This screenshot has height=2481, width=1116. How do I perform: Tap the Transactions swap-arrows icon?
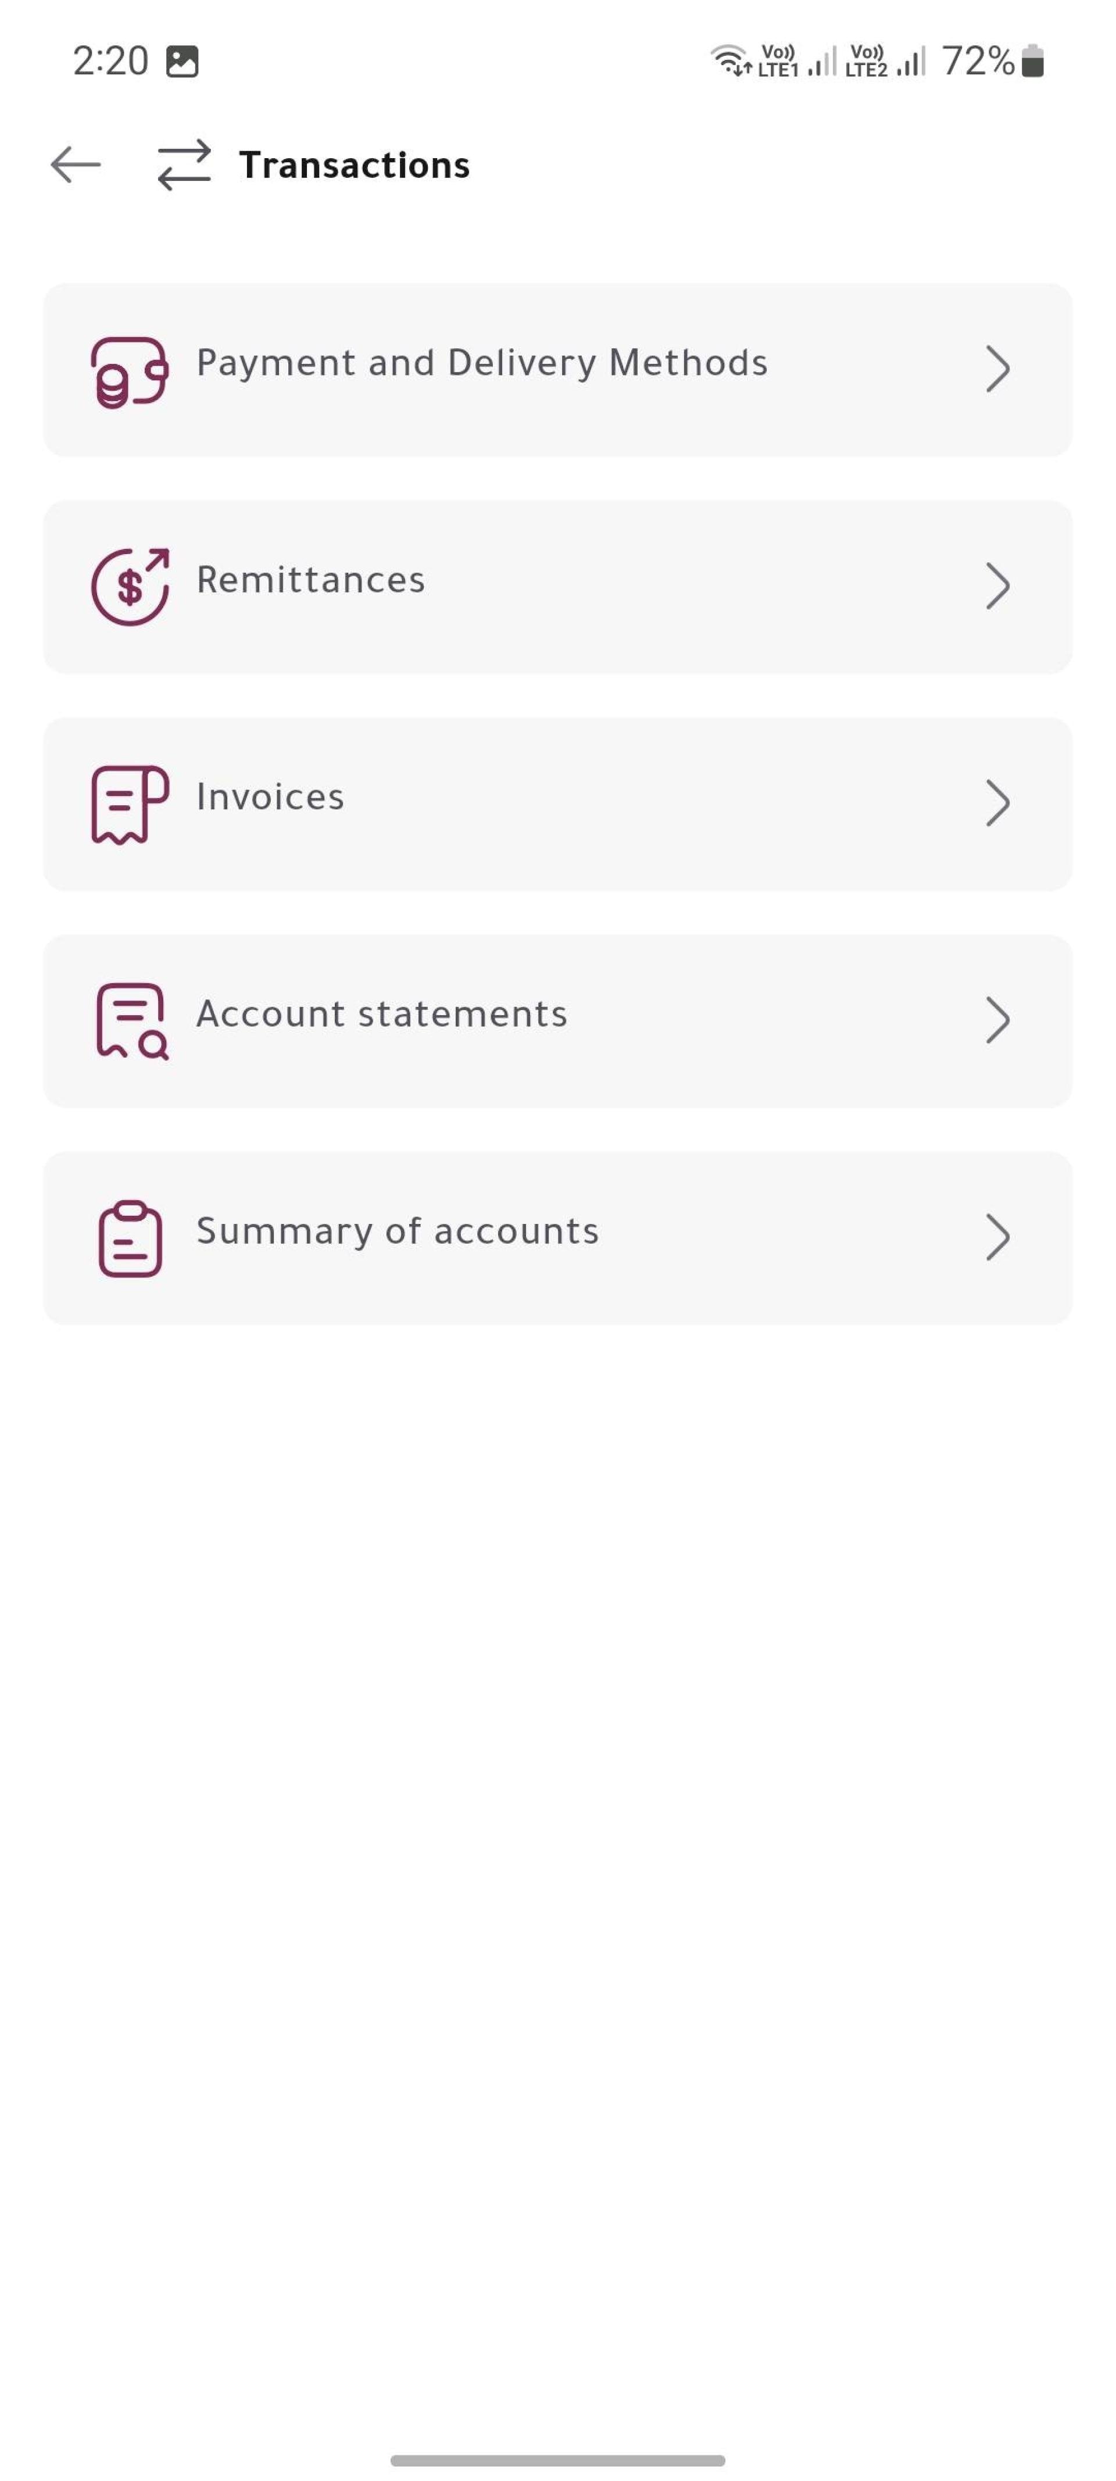(x=184, y=165)
